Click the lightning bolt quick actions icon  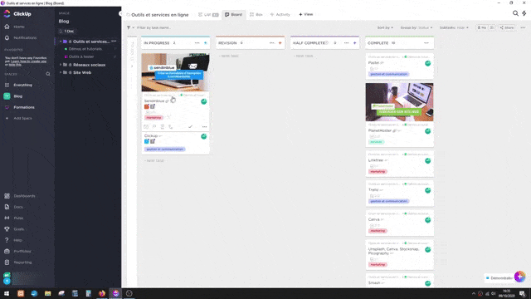click(524, 13)
